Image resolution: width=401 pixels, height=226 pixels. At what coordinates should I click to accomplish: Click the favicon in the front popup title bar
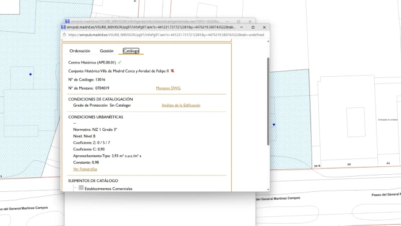tap(63, 27)
